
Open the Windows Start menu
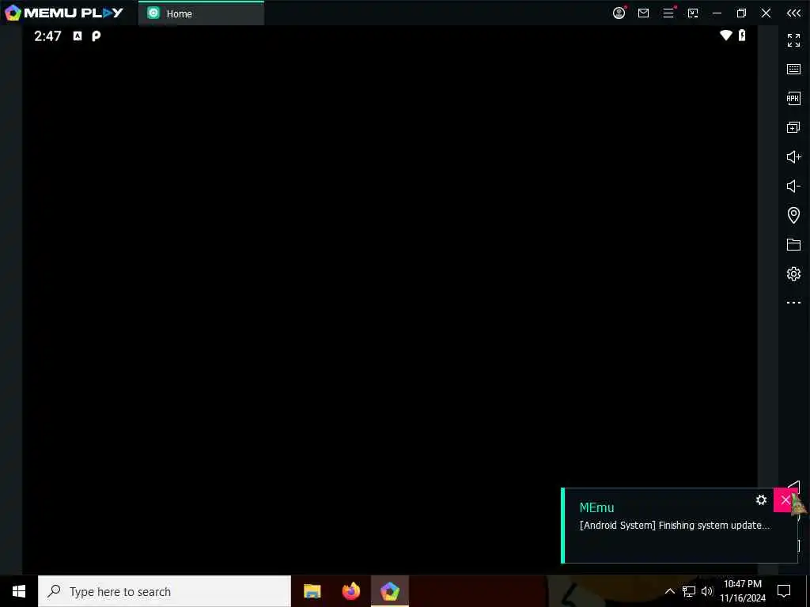tap(19, 591)
